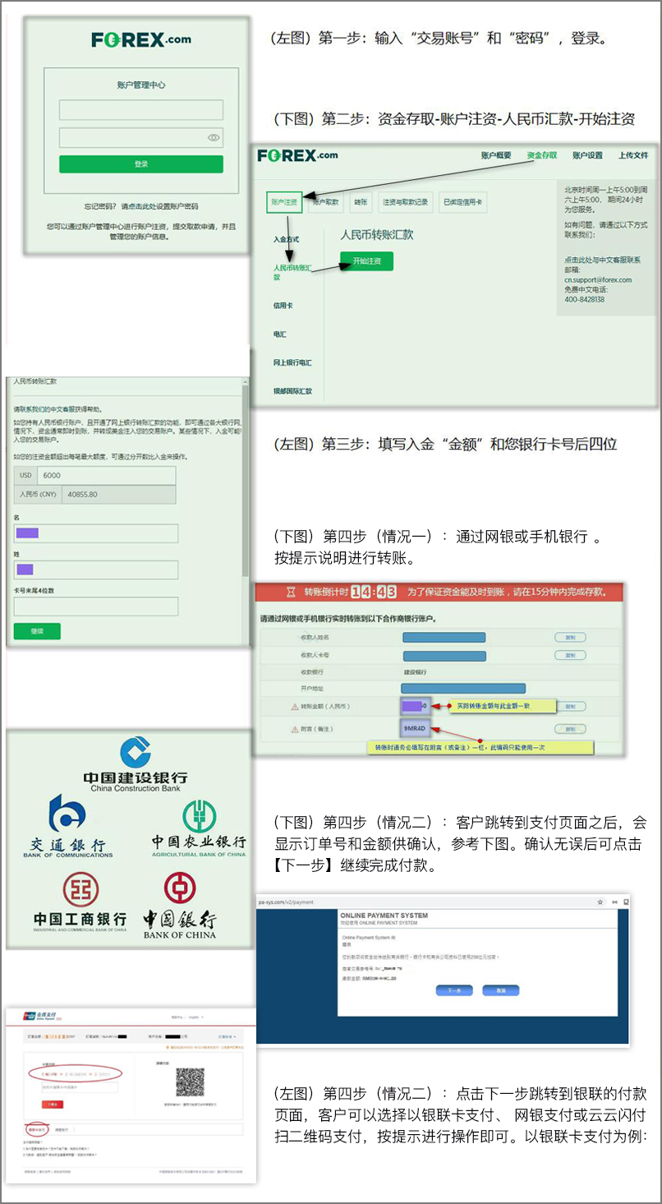This screenshot has height=1204, width=662.
Task: Open the 账户设置 menu item
Action: point(587,155)
